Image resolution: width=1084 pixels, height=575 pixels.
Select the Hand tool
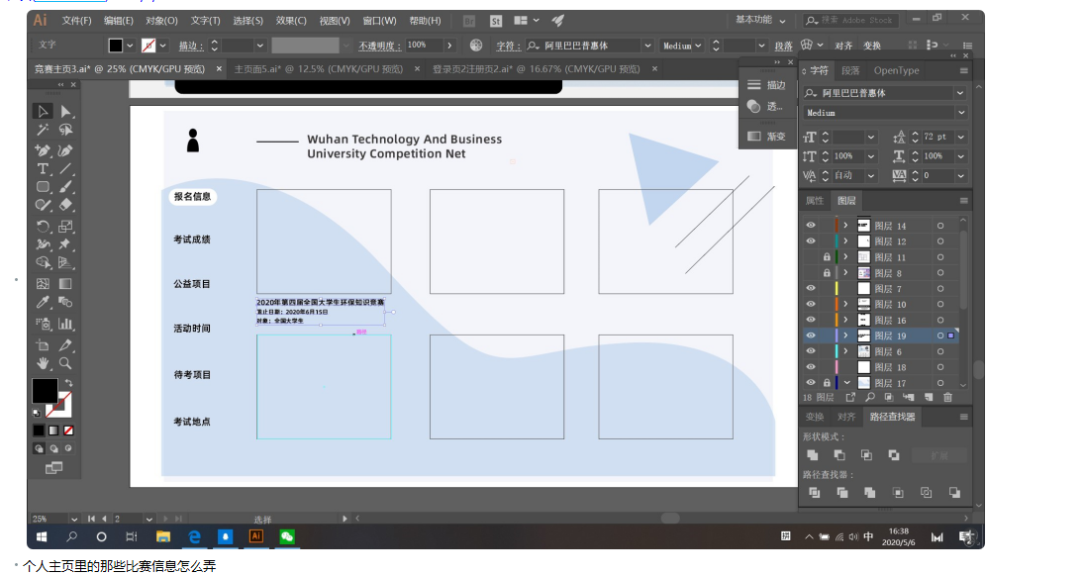coord(43,363)
